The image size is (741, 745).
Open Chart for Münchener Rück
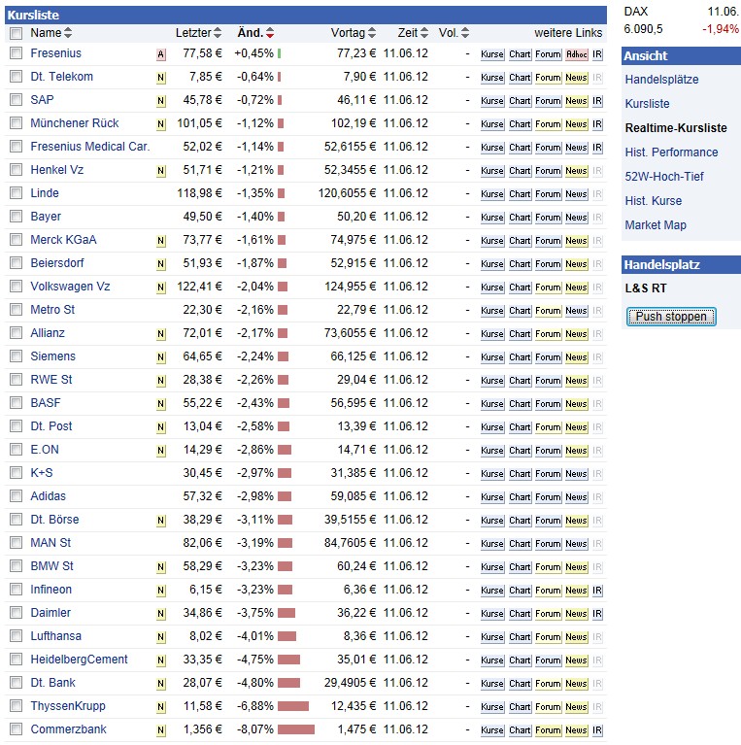(520, 124)
